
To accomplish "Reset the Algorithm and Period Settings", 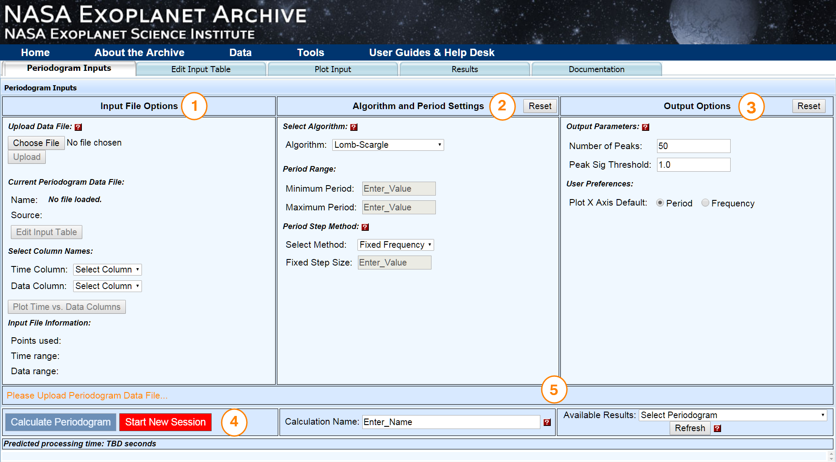I will [x=540, y=106].
